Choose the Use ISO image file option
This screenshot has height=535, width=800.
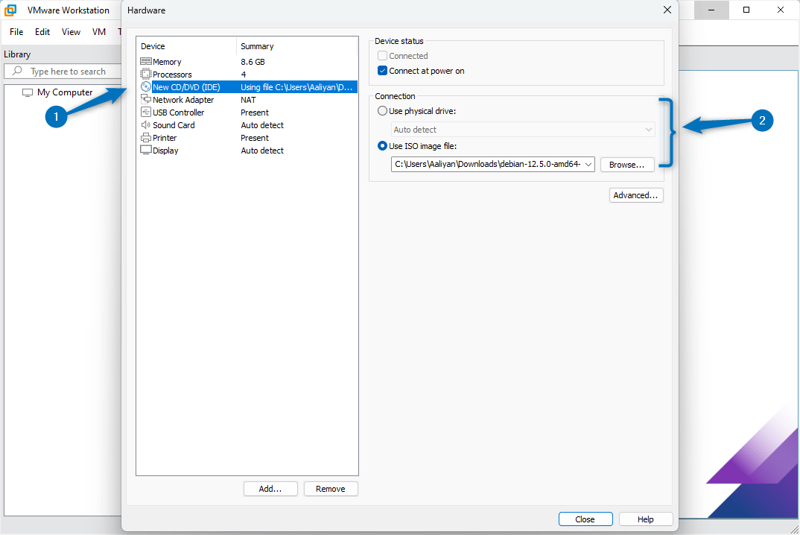(x=383, y=146)
